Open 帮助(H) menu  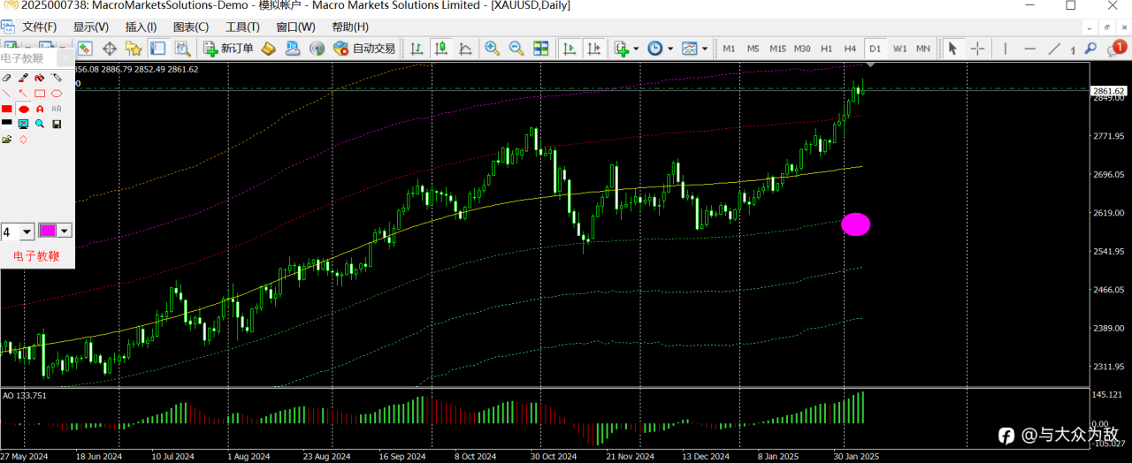point(350,27)
